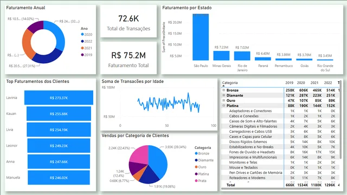Click the 72.6K Total de Transações card
The height and width of the screenshot is (195, 347).
pyautogui.click(x=128, y=22)
